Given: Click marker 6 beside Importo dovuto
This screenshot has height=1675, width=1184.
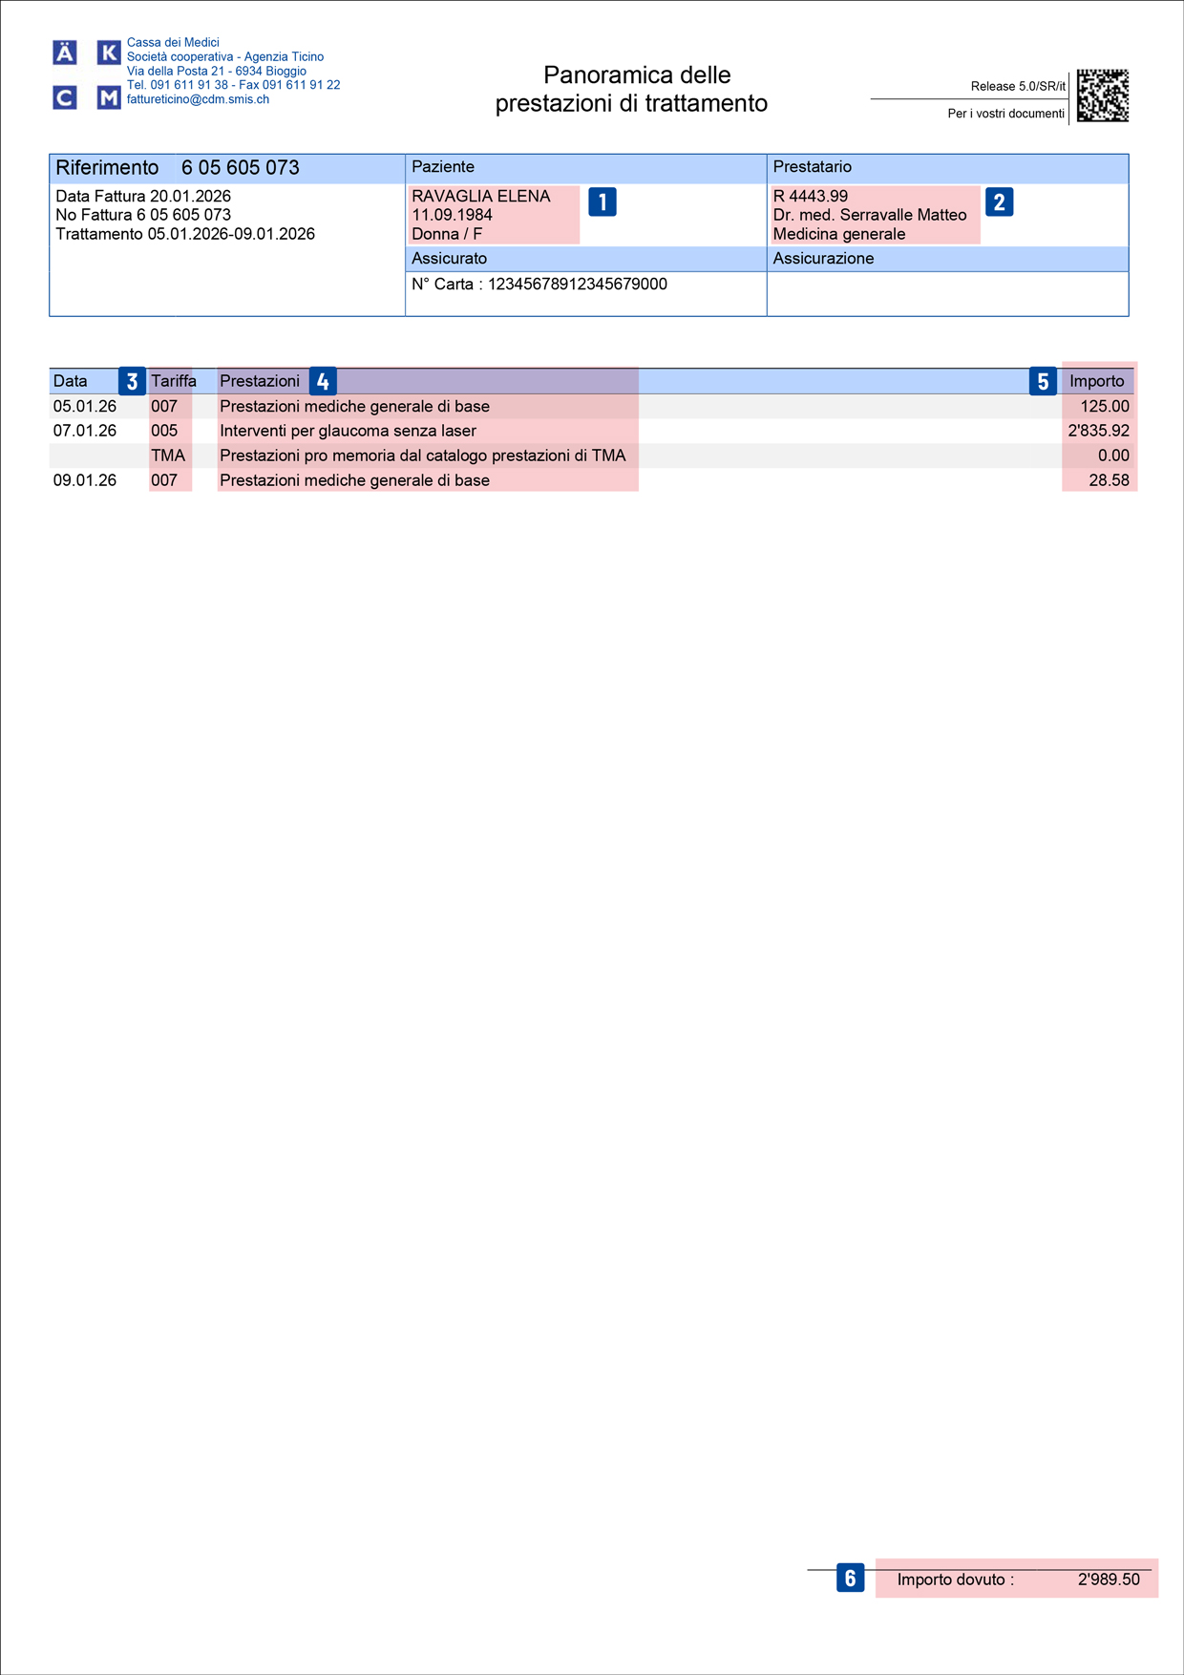Looking at the screenshot, I should (x=850, y=1578).
